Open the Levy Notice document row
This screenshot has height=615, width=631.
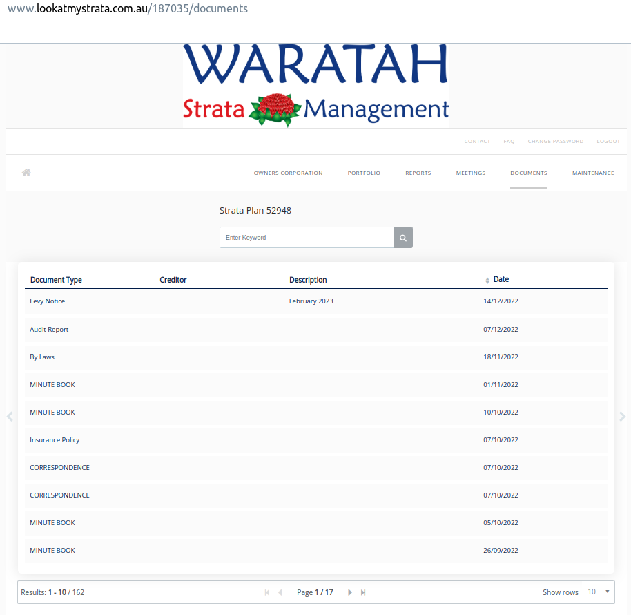pyautogui.click(x=316, y=301)
